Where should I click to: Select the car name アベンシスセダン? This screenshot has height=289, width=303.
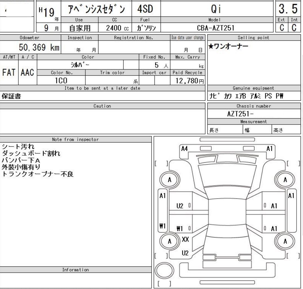(x=96, y=9)
